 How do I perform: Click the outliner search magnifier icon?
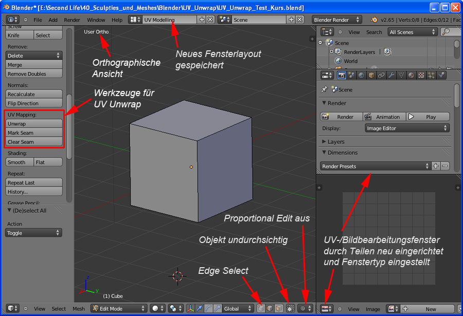444,32
